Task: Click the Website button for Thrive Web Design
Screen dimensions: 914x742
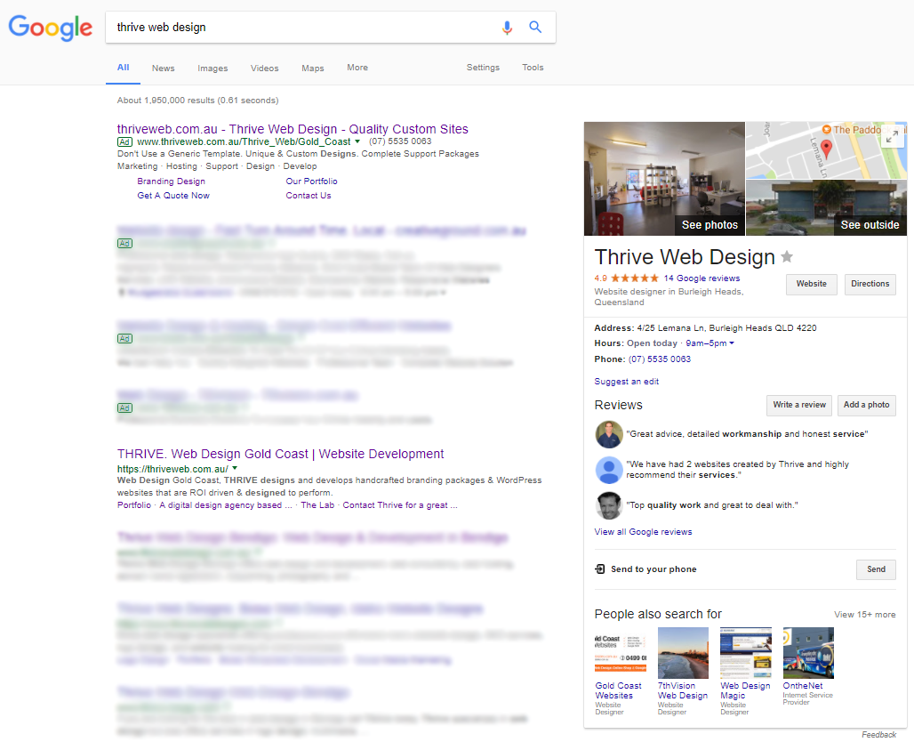Action: click(x=811, y=284)
